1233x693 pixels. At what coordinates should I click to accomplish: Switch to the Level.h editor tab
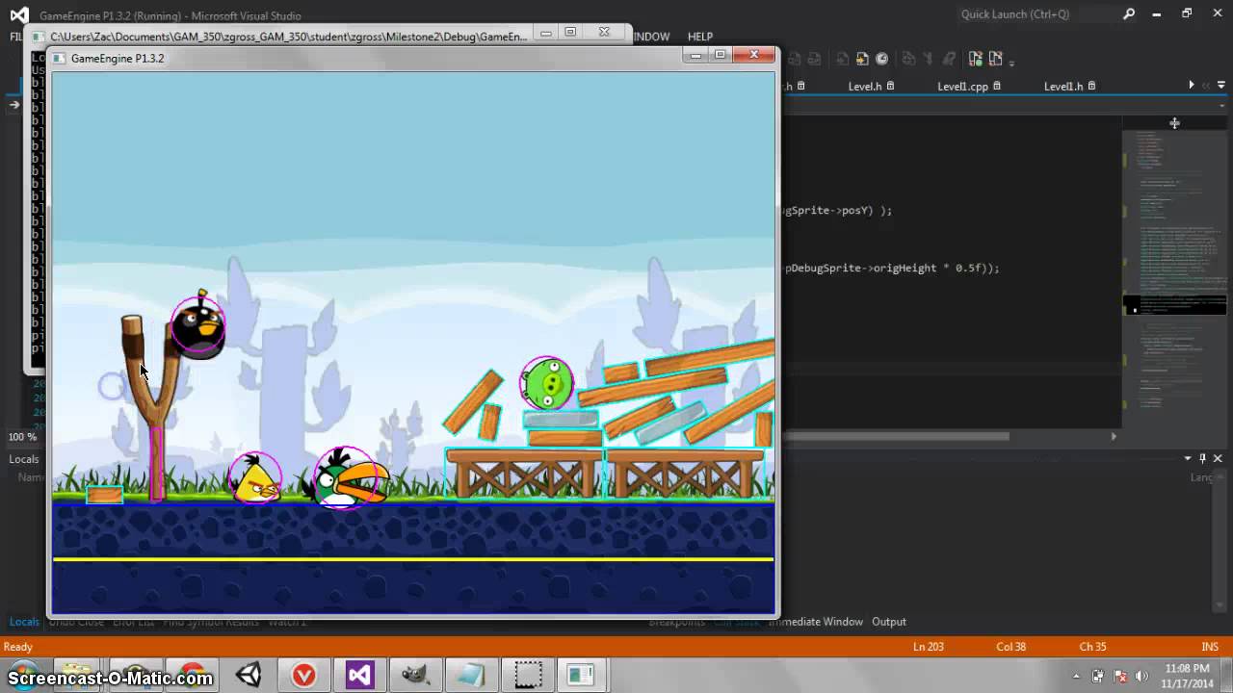coord(864,87)
